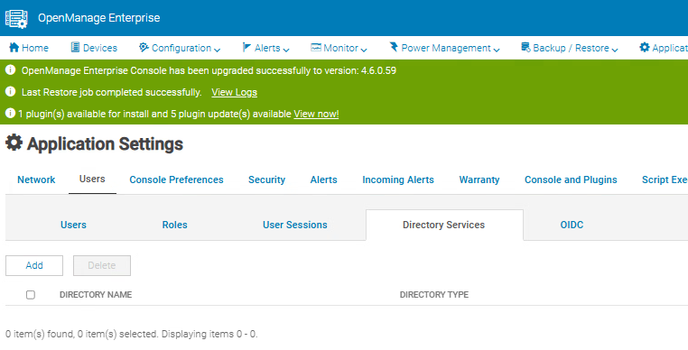Sort by the DIRECTORY NAME column header
688x350 pixels.
point(96,295)
